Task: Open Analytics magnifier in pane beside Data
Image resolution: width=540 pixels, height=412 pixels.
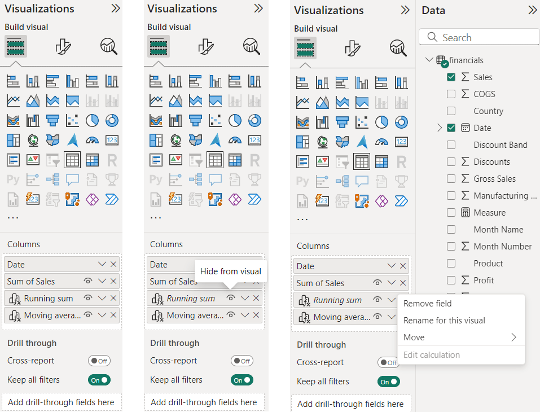Action: (398, 48)
